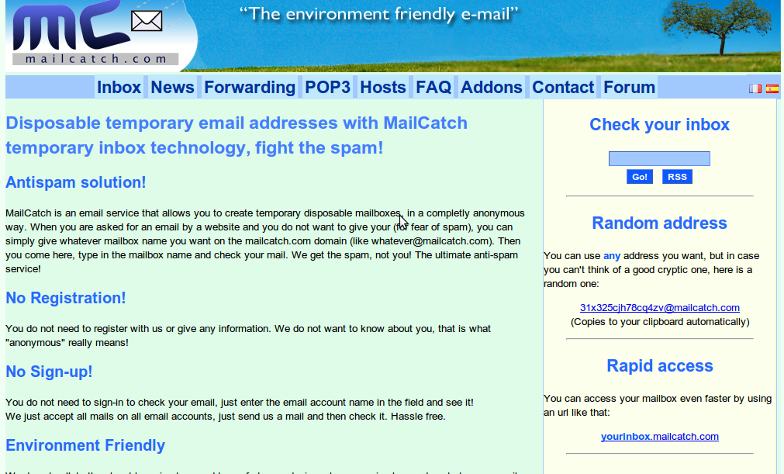The width and height of the screenshot is (784, 474).
Task: Focus the Check your inbox field
Action: (x=659, y=158)
